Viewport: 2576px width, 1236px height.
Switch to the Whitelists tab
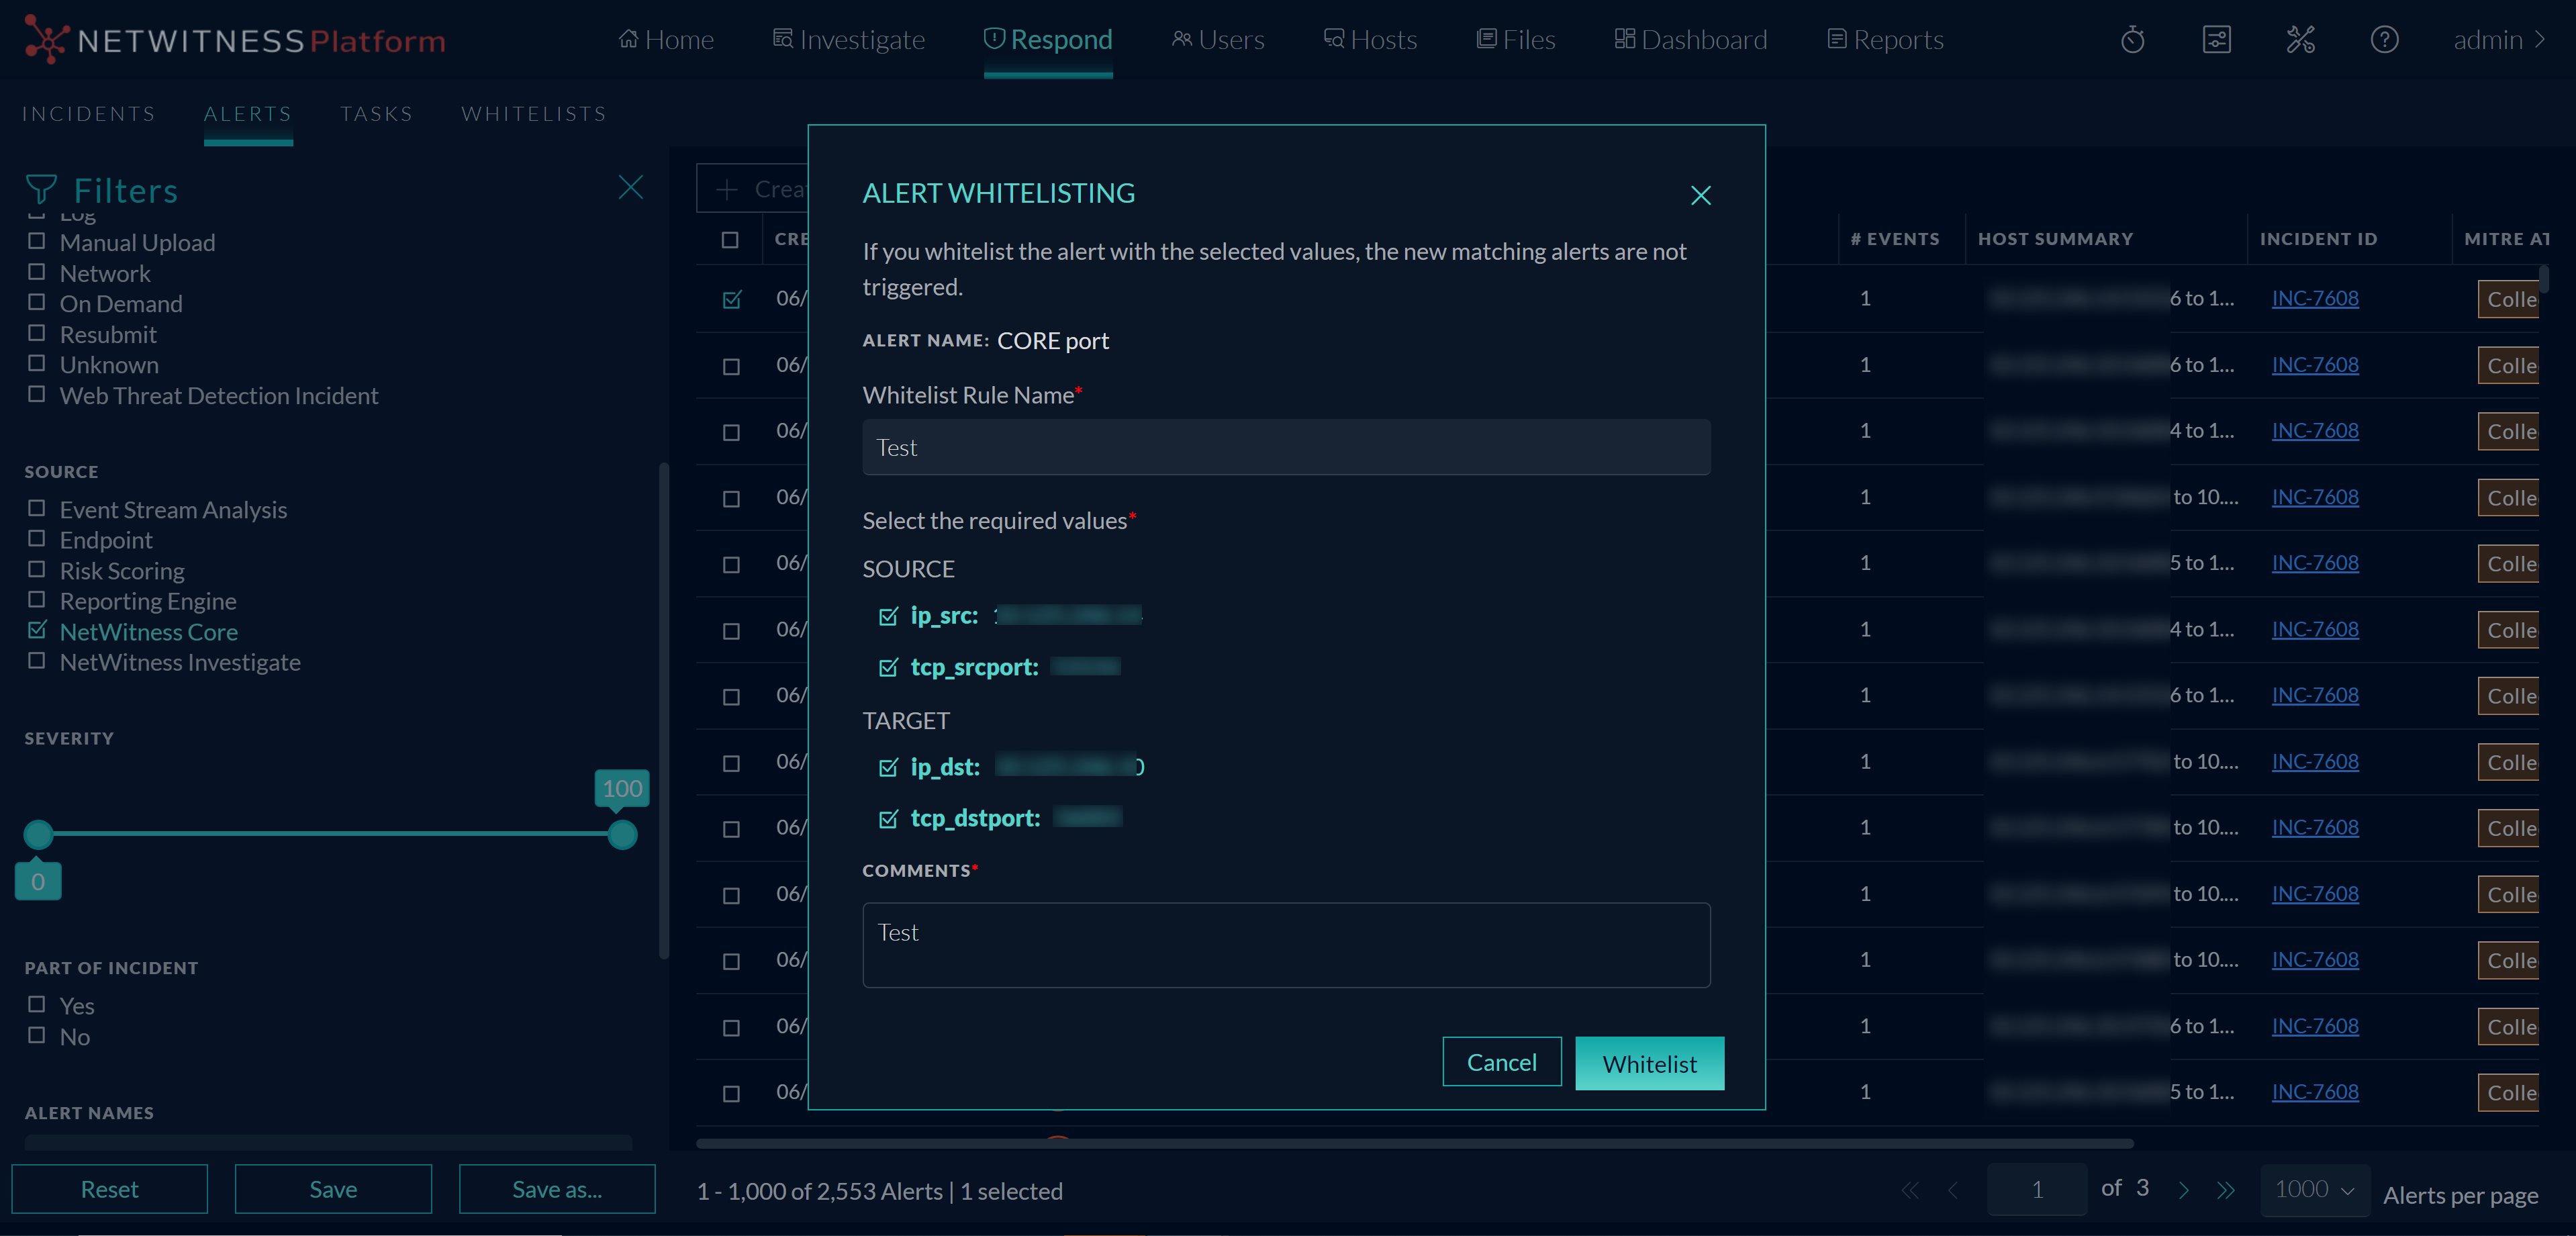533,114
